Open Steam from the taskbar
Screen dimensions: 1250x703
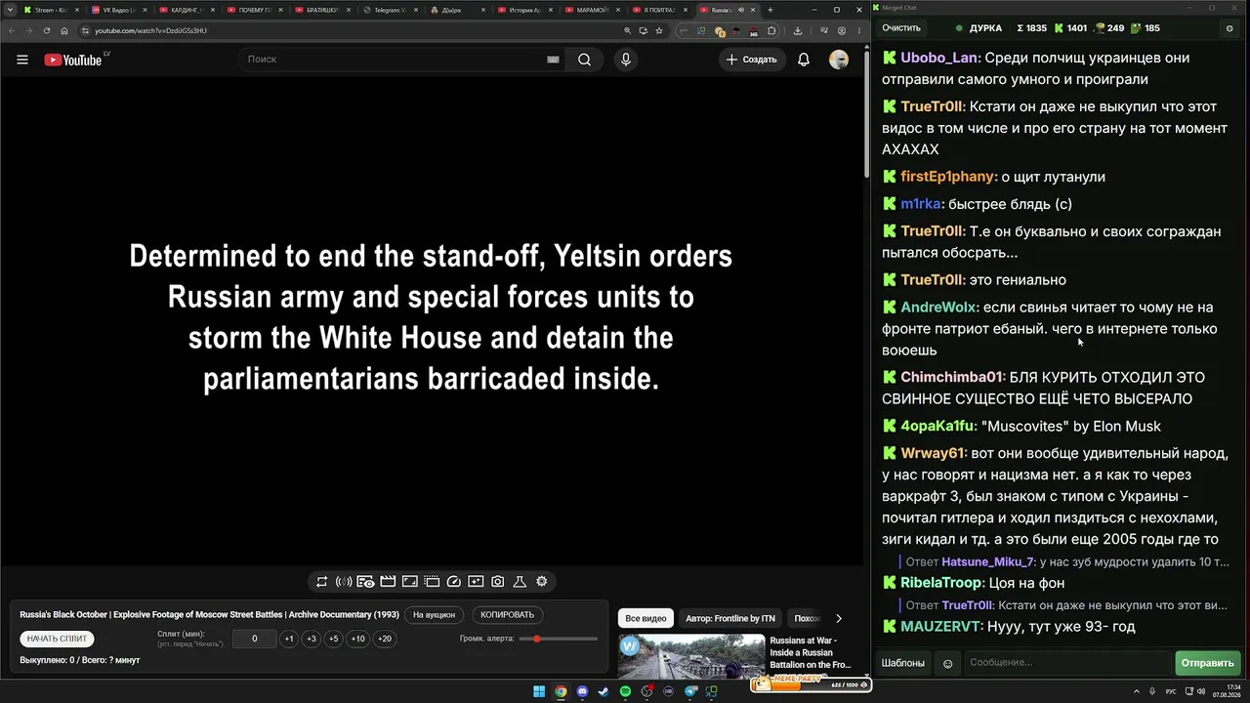tap(604, 692)
